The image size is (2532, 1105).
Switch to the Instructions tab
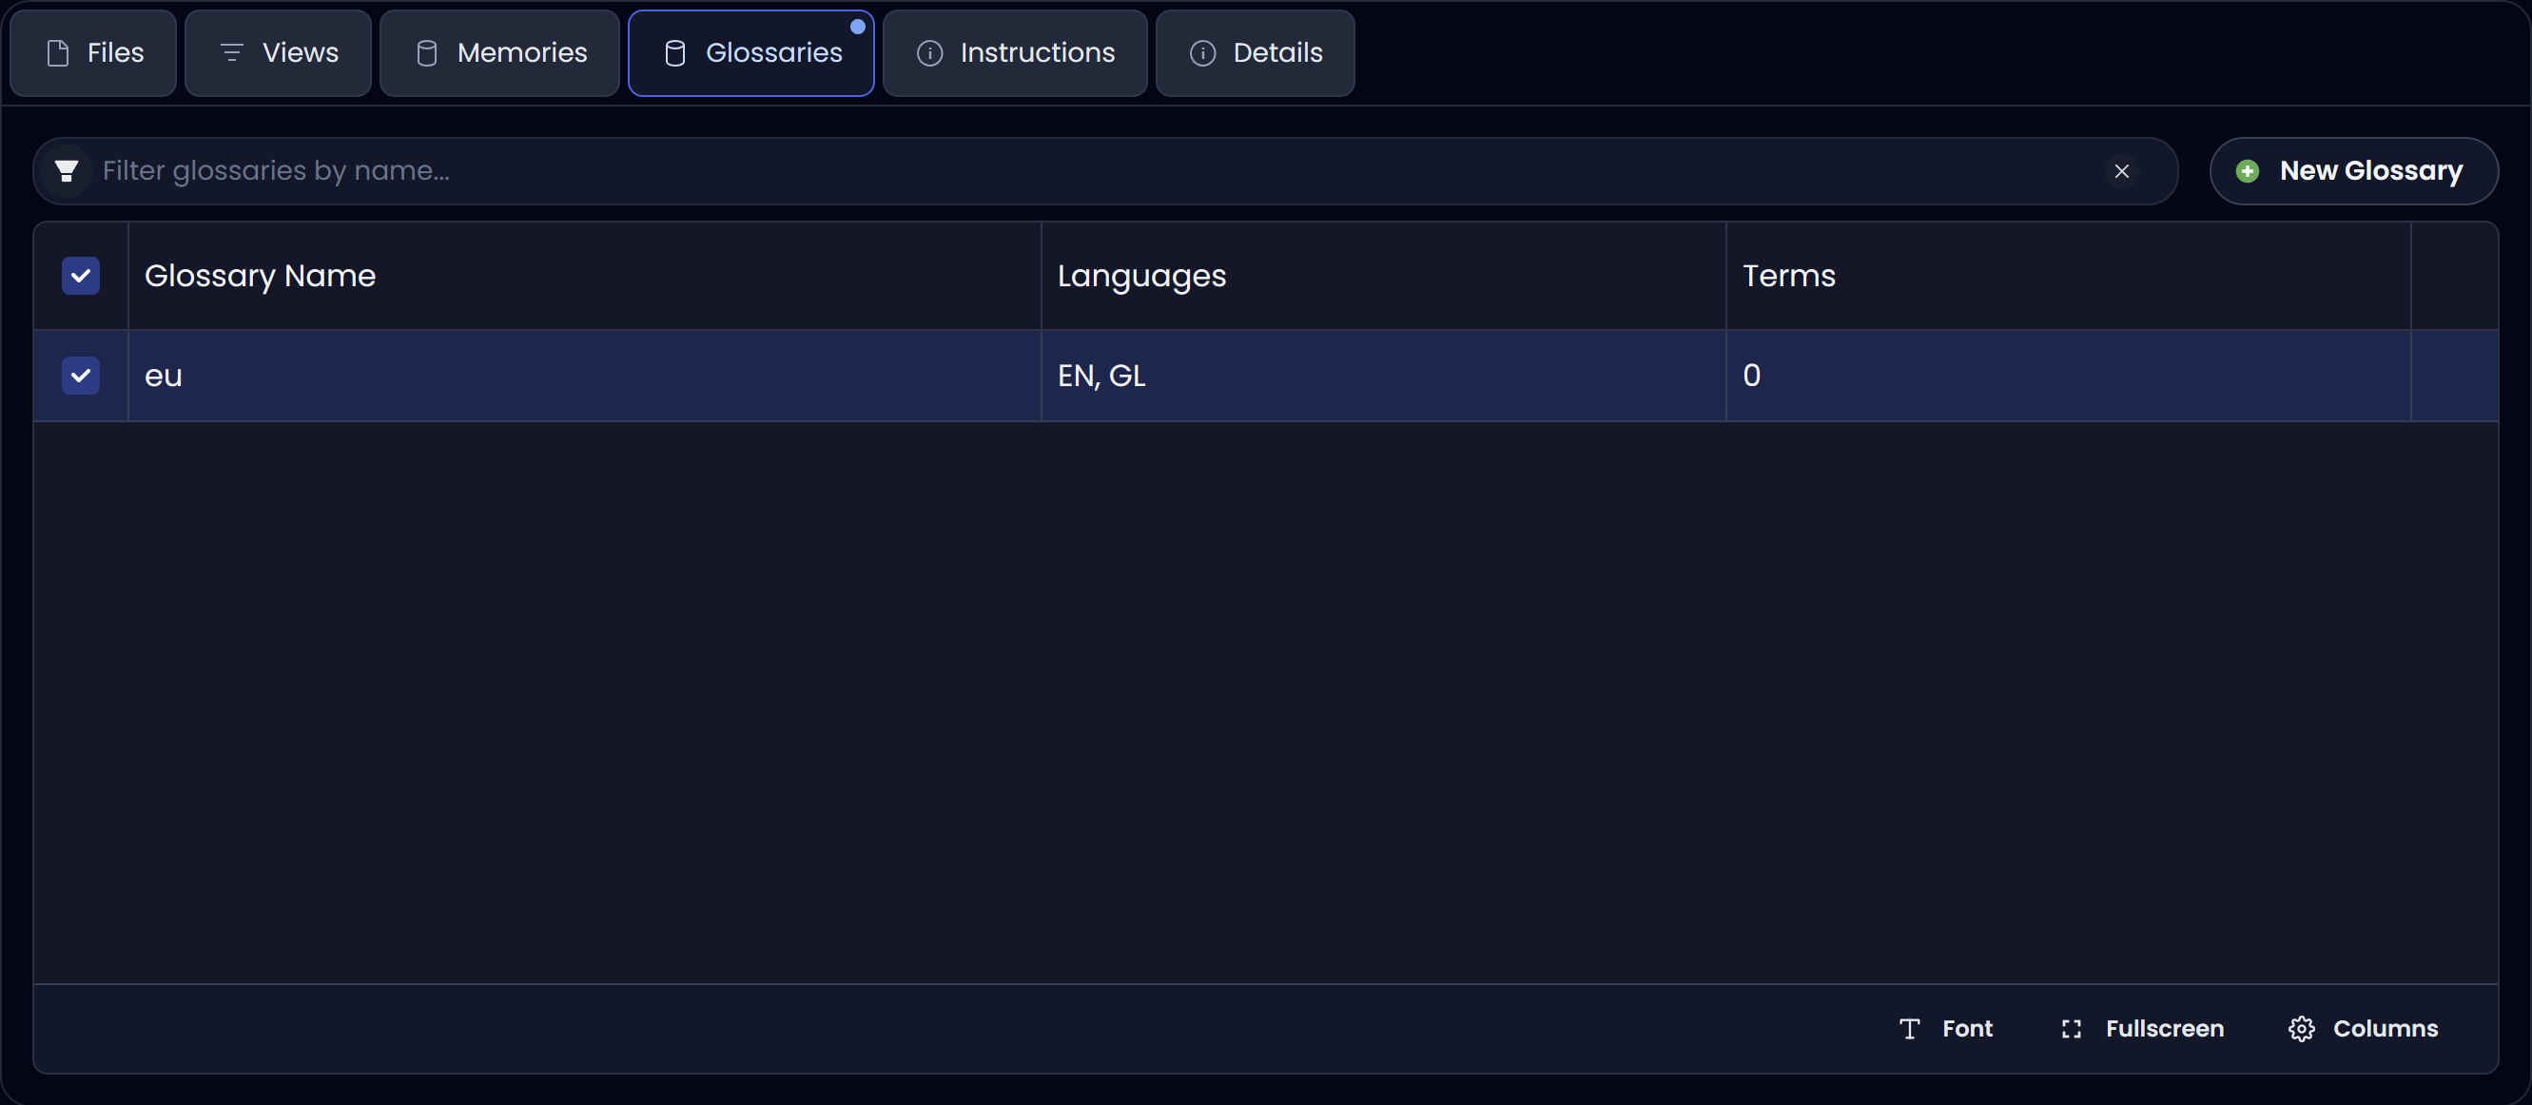[1015, 53]
